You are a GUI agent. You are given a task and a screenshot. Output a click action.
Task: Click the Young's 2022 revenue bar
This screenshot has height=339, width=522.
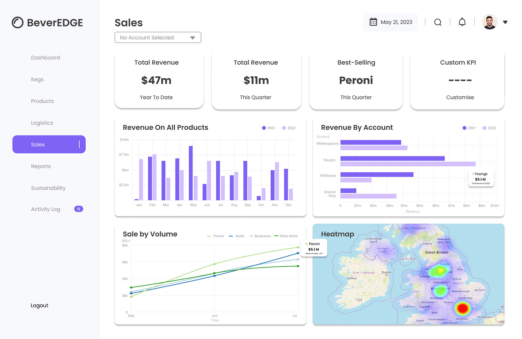(408, 164)
